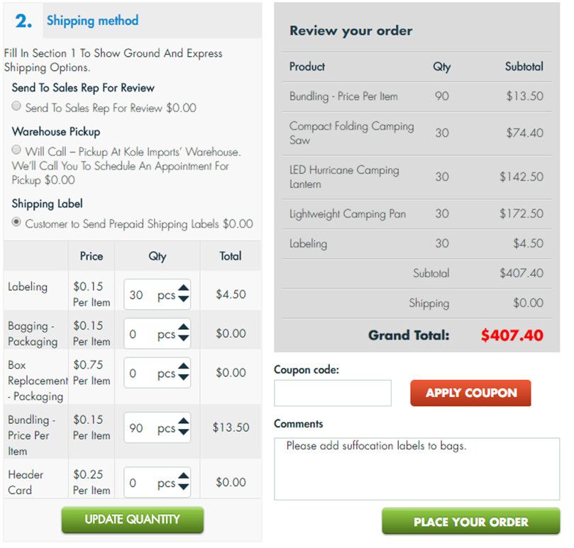Screen dimensions: 574x548
Task: Click the Apply Coupon button
Action: (x=470, y=393)
